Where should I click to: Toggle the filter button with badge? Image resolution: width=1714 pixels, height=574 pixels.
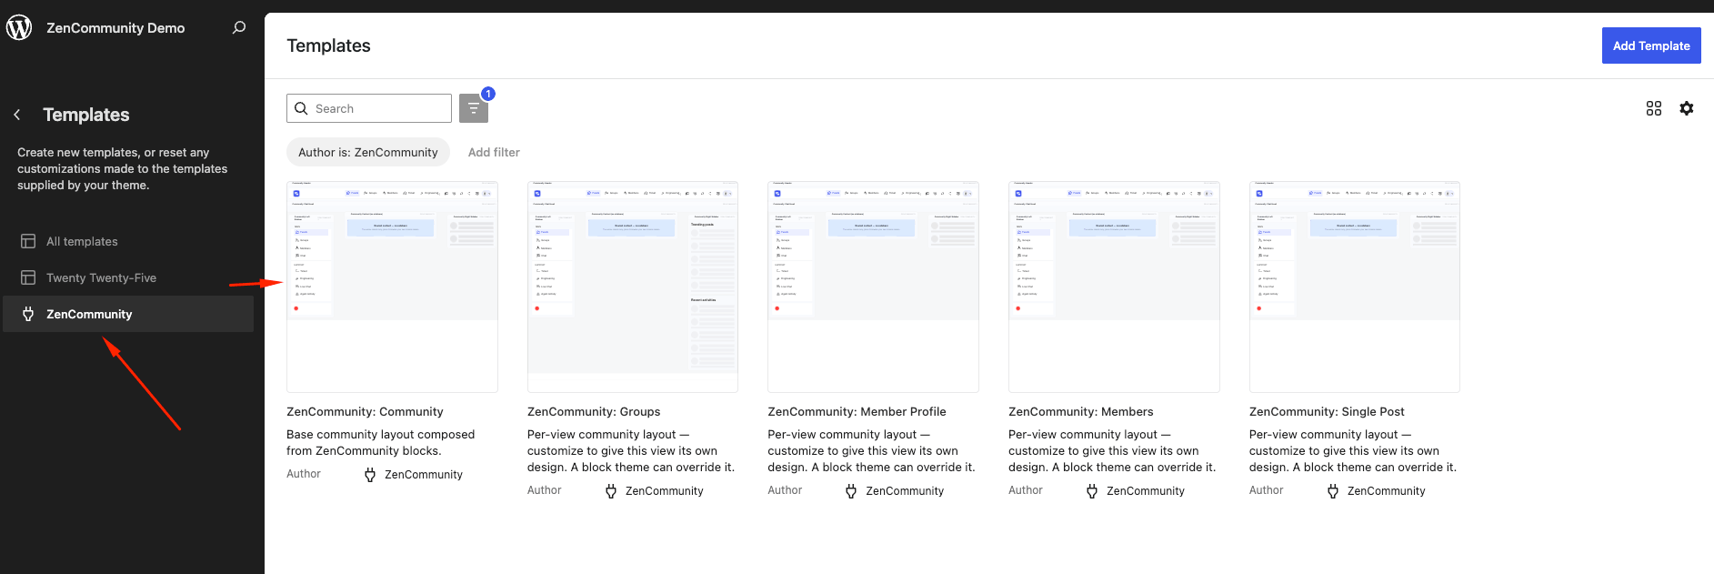(474, 108)
